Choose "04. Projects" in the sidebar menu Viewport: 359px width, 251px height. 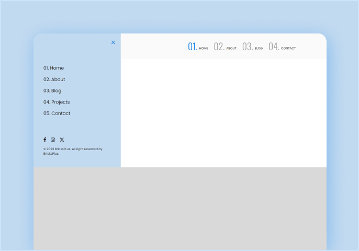tap(57, 102)
